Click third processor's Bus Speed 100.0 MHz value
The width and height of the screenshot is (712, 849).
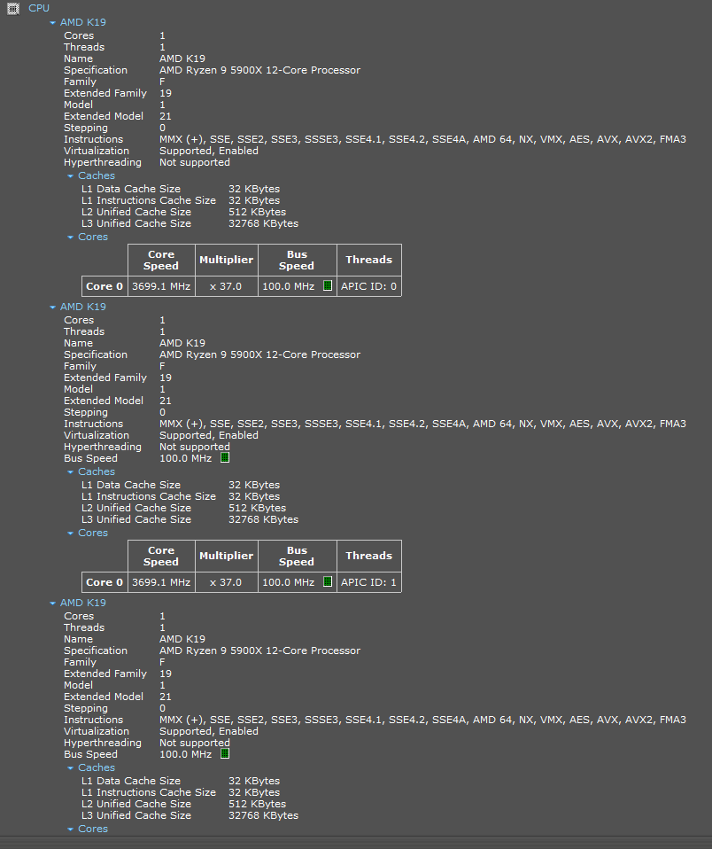tap(186, 755)
